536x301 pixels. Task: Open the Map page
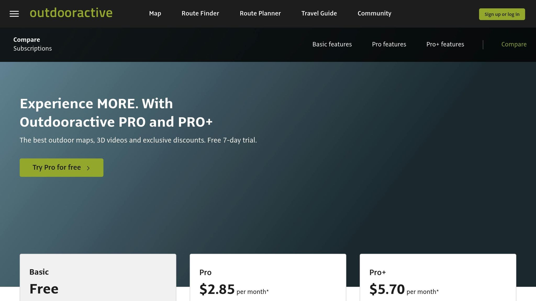(155, 13)
